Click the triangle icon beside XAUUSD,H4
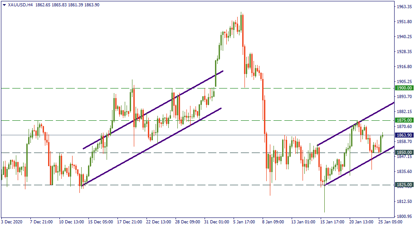The height and width of the screenshot is (227, 415). (4, 4)
